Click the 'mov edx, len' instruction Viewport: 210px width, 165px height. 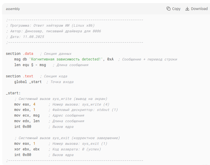coord(27,121)
